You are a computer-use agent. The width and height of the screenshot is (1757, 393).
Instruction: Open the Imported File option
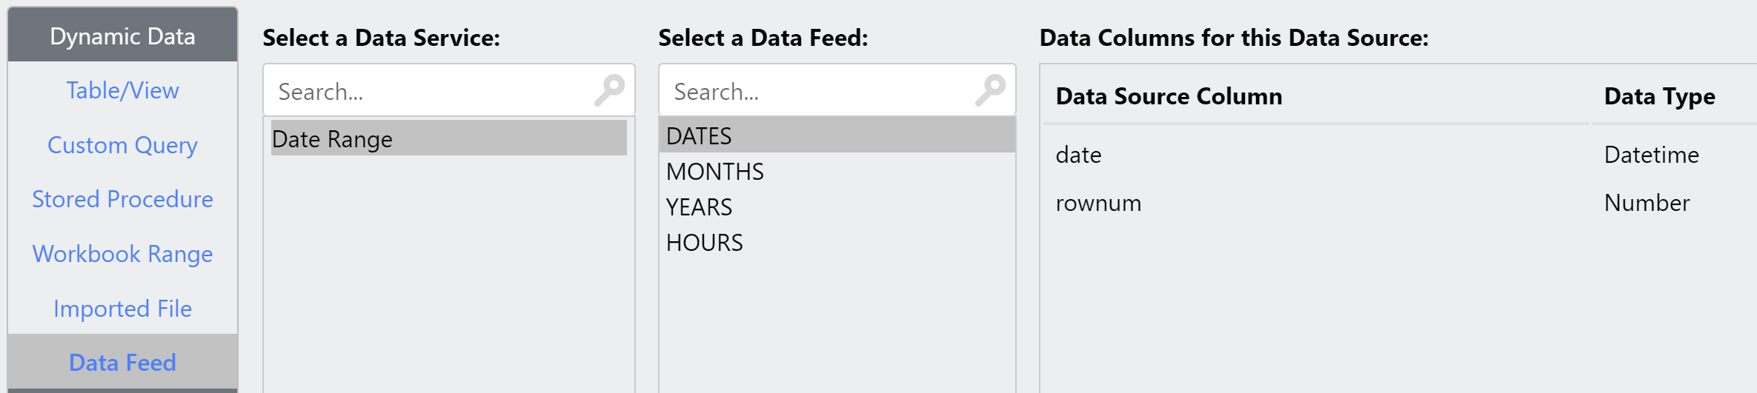pyautogui.click(x=122, y=309)
